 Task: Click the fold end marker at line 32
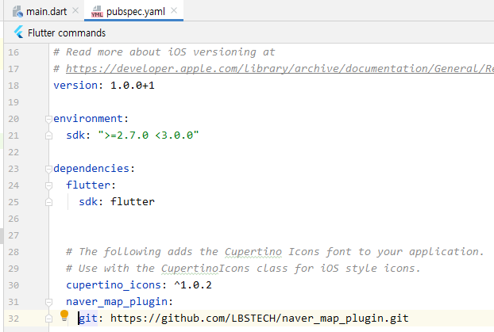48,319
